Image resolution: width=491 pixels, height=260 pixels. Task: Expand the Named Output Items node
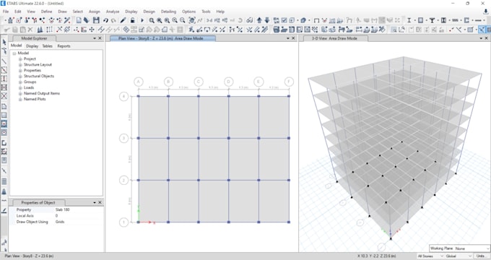(20, 93)
